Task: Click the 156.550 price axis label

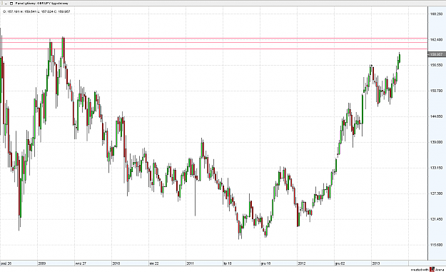Action: pos(437,65)
